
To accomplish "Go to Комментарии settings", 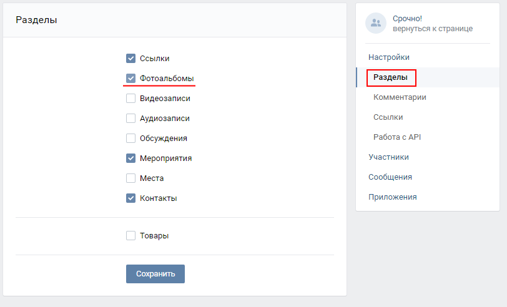I will pos(400,97).
